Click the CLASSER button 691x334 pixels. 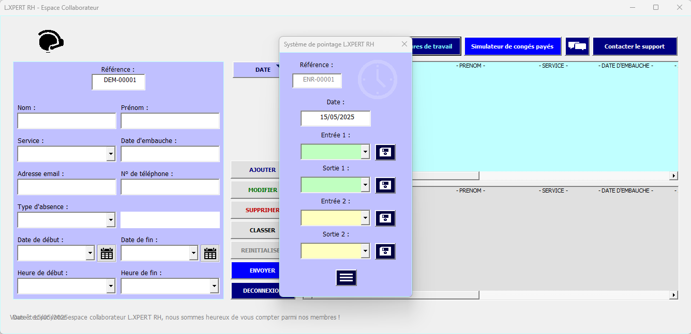tap(256, 230)
